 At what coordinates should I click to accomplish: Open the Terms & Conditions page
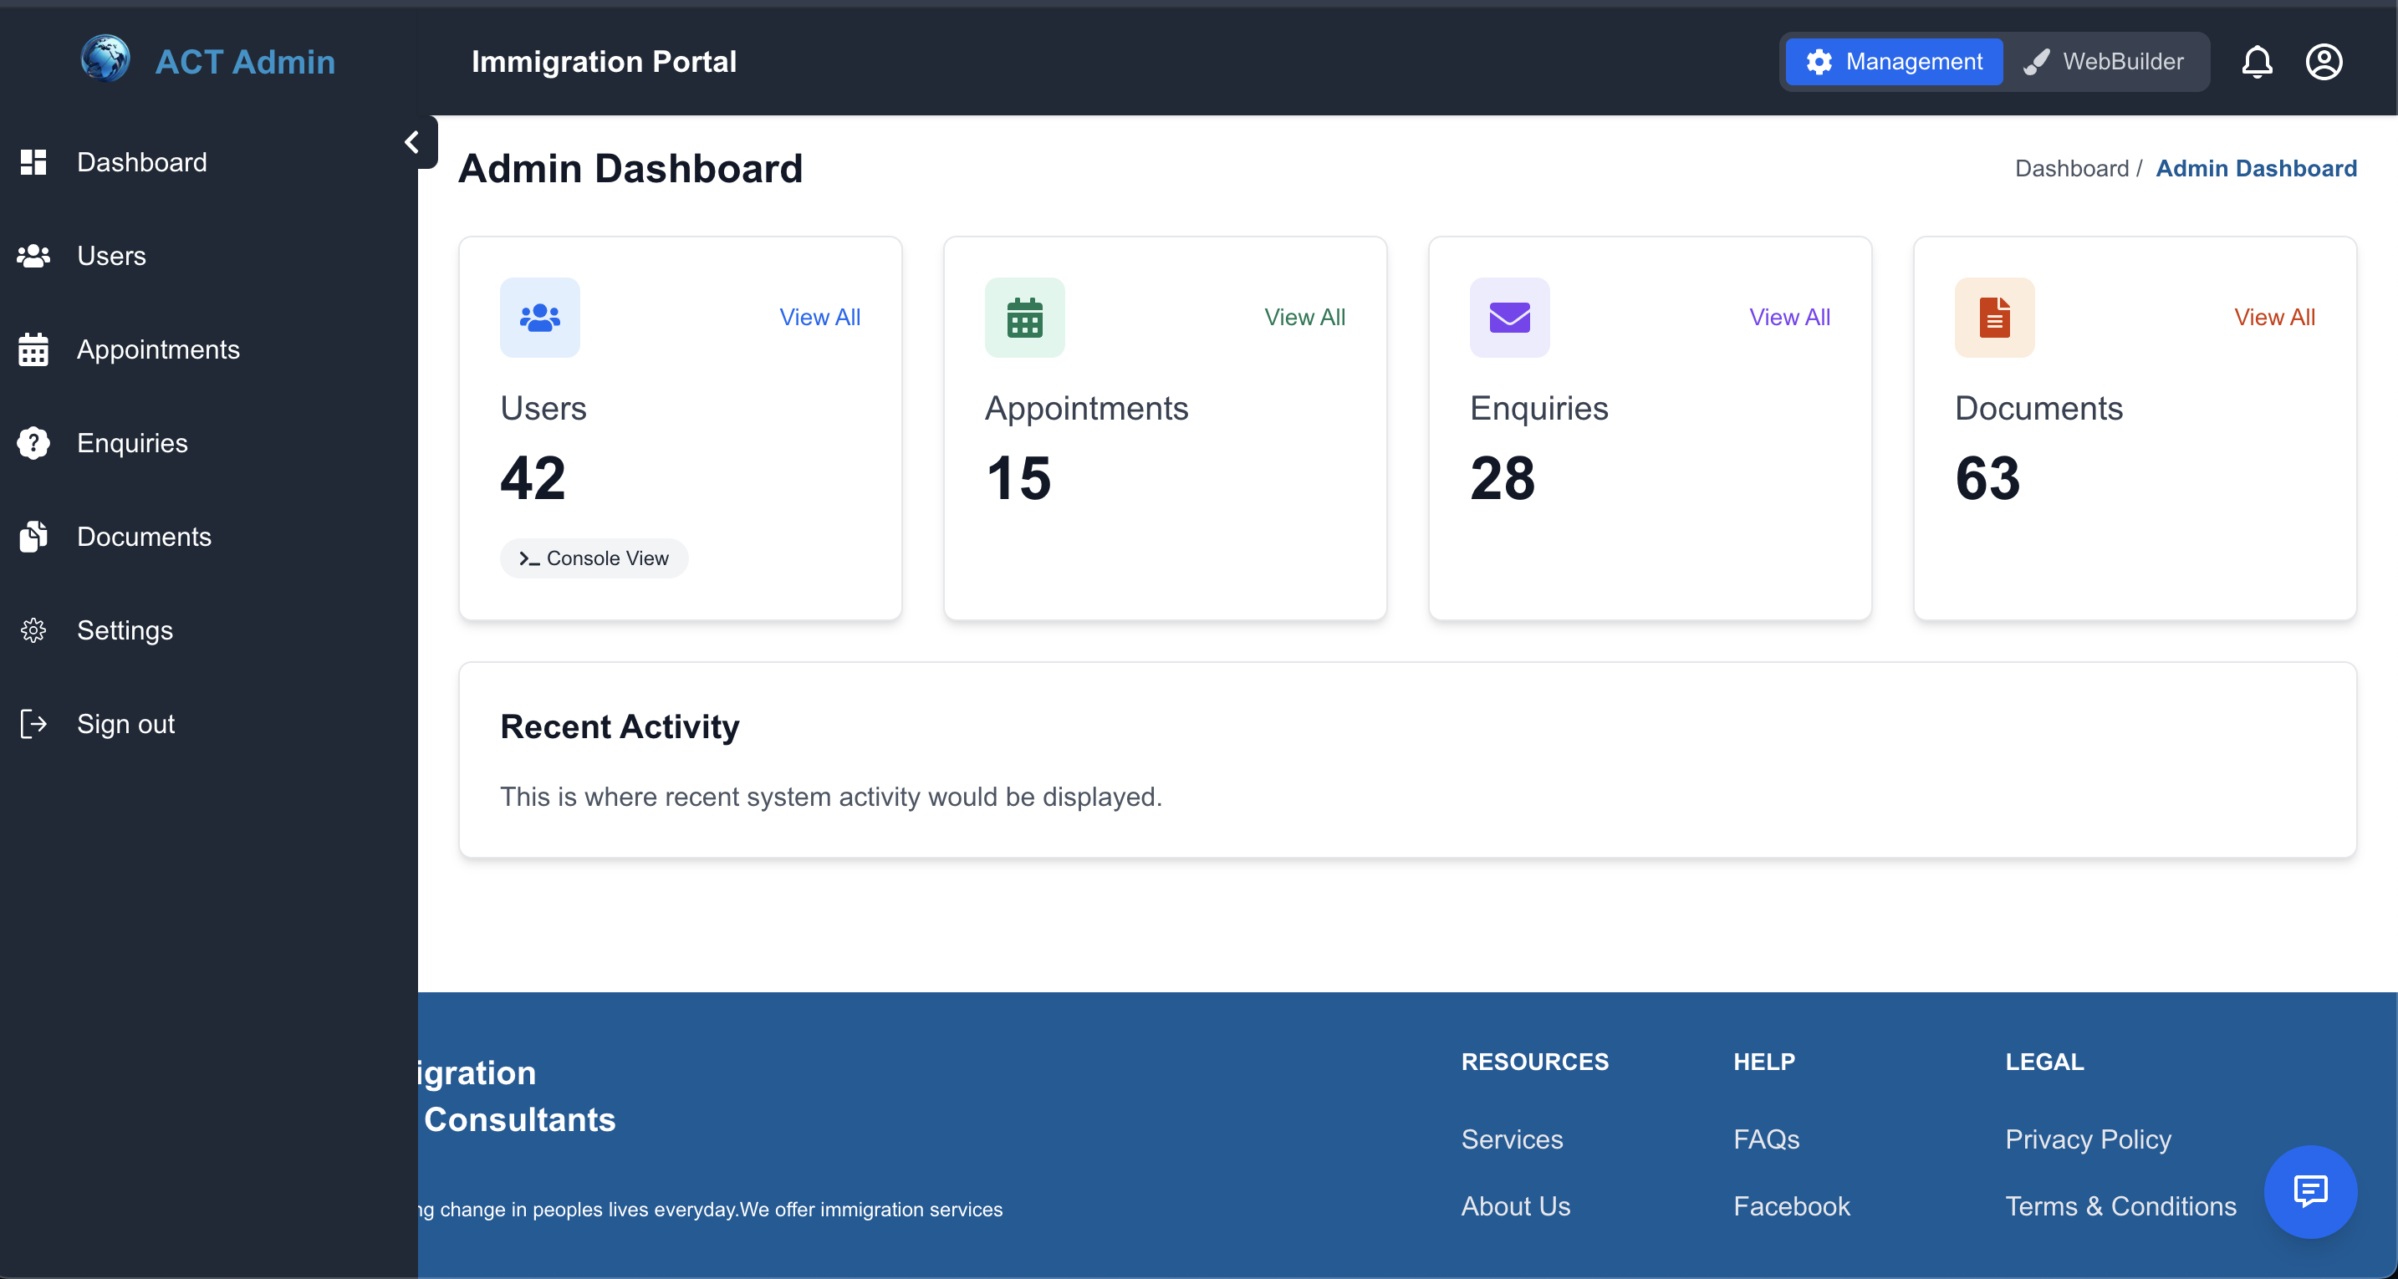[2120, 1205]
